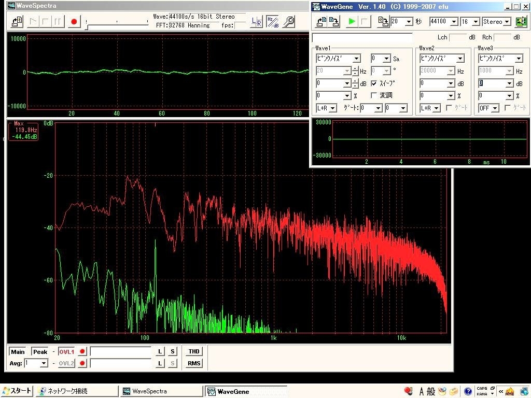Open the スタート Start menu
This screenshot has width=531, height=398.
[x=17, y=391]
